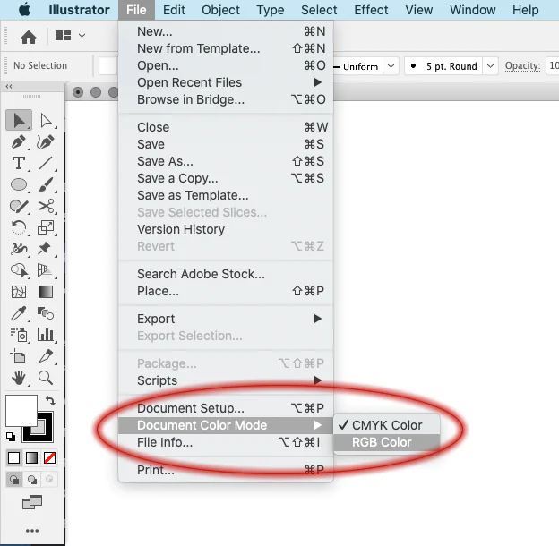This screenshot has width=559, height=546.
Task: Select the Column Graph tool
Action: click(46, 335)
